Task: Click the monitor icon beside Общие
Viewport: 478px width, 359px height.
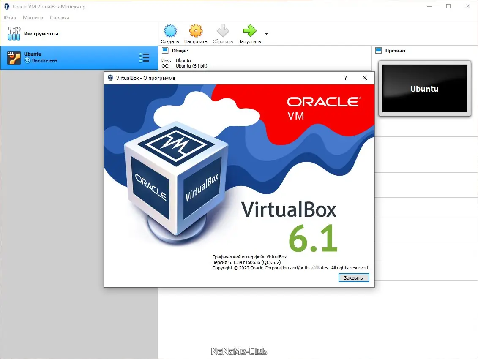Action: 165,51
